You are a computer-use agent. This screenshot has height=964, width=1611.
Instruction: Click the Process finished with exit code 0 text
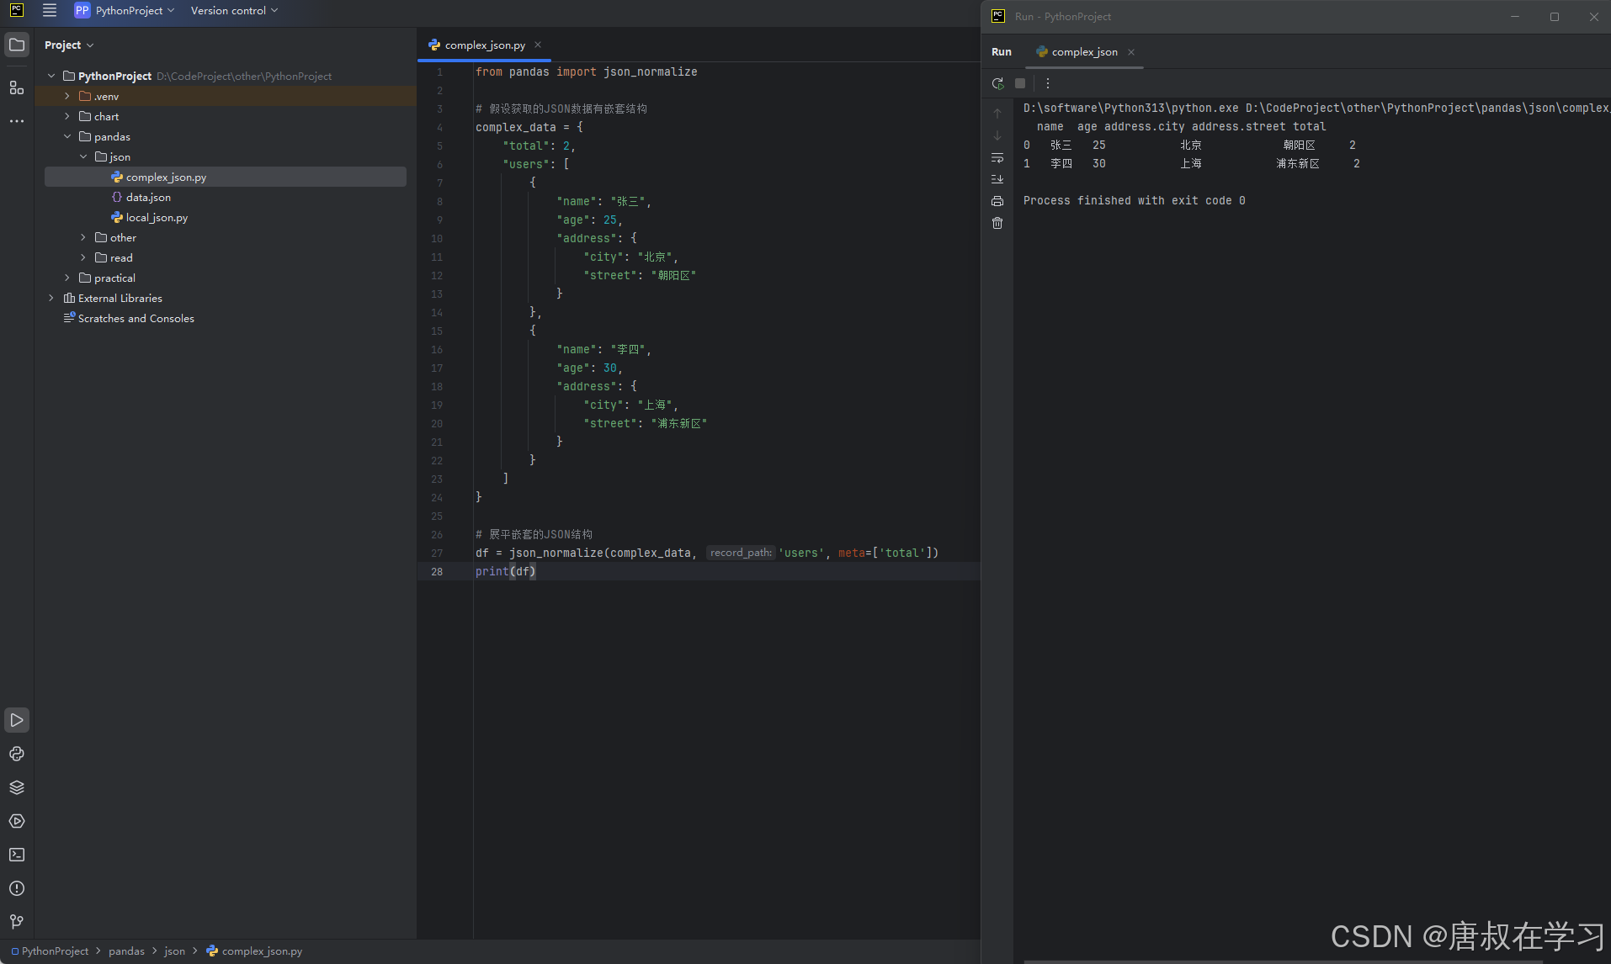tap(1134, 200)
